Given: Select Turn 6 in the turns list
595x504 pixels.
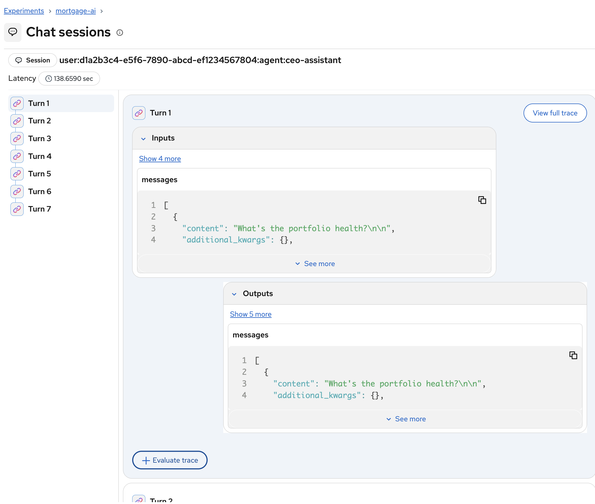Looking at the screenshot, I should [x=40, y=192].
